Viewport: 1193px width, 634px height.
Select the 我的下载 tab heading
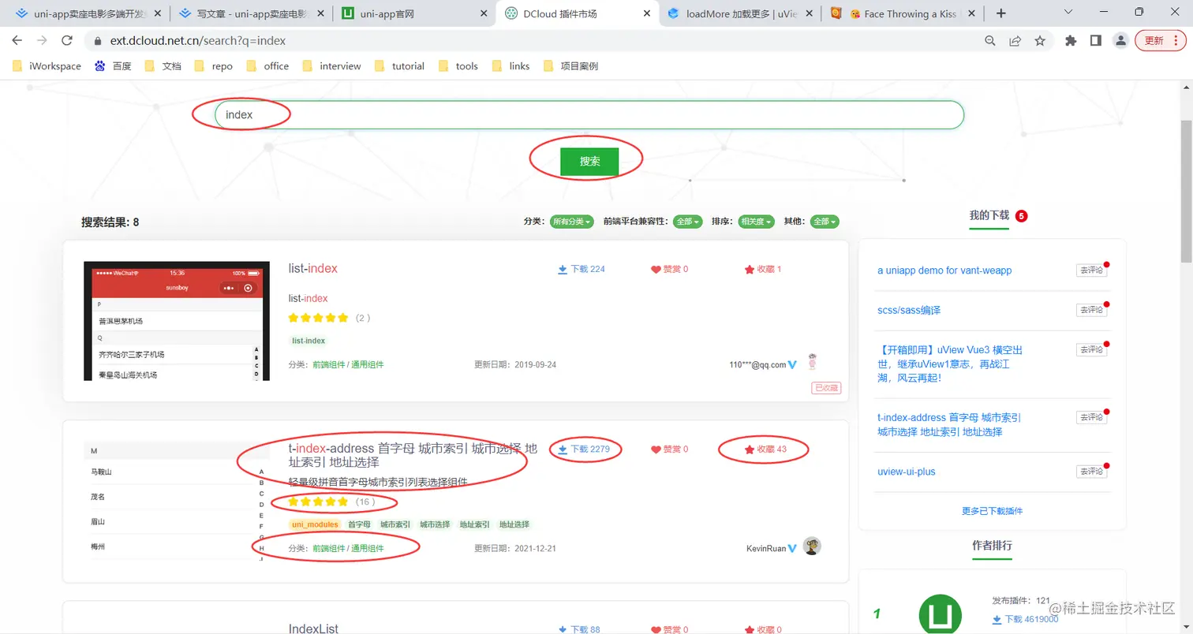[x=989, y=214]
